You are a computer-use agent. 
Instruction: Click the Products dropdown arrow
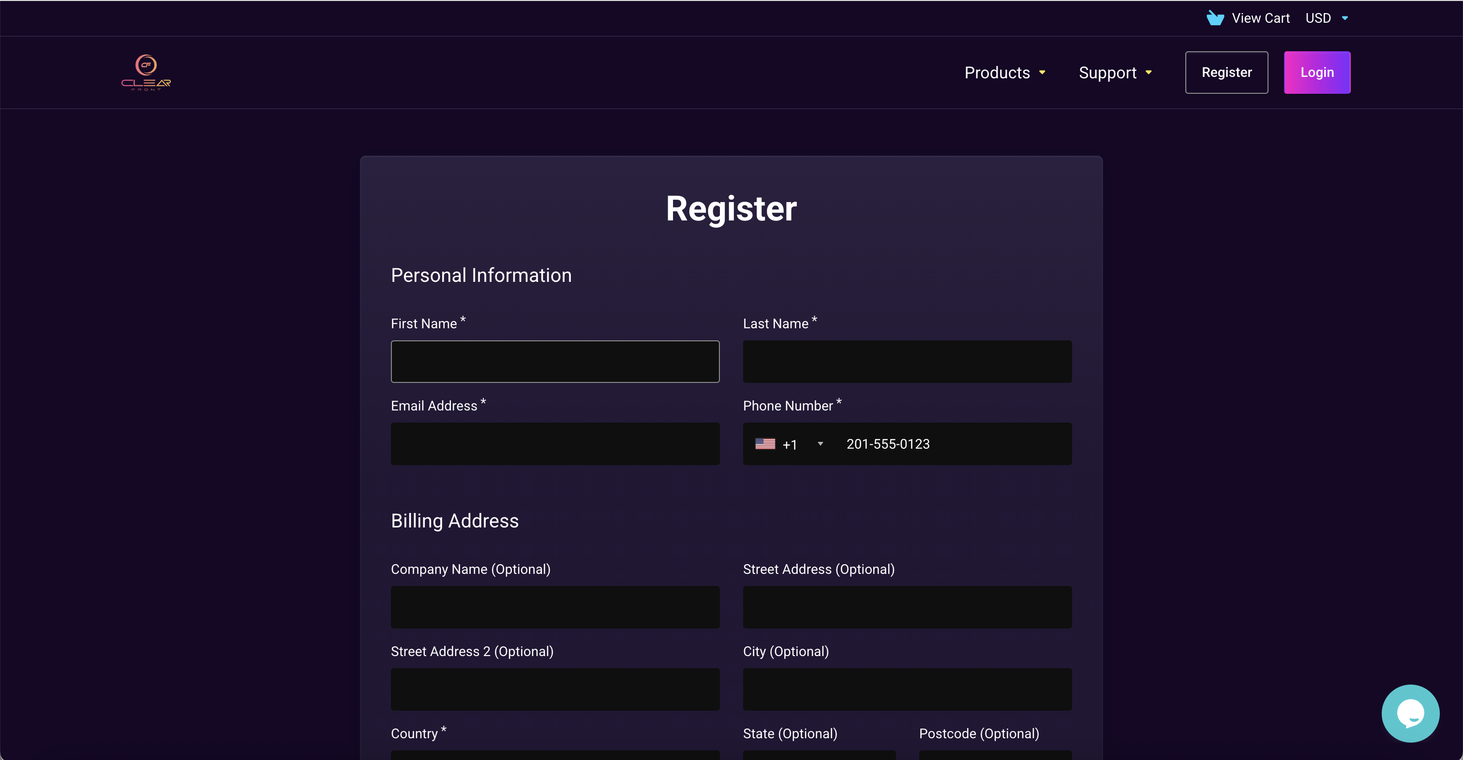(1042, 73)
